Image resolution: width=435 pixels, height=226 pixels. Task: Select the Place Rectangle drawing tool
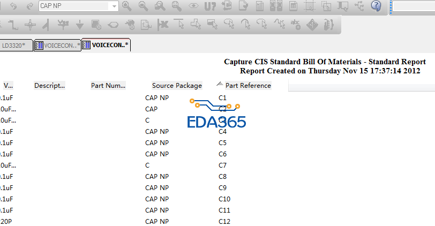tap(213, 25)
